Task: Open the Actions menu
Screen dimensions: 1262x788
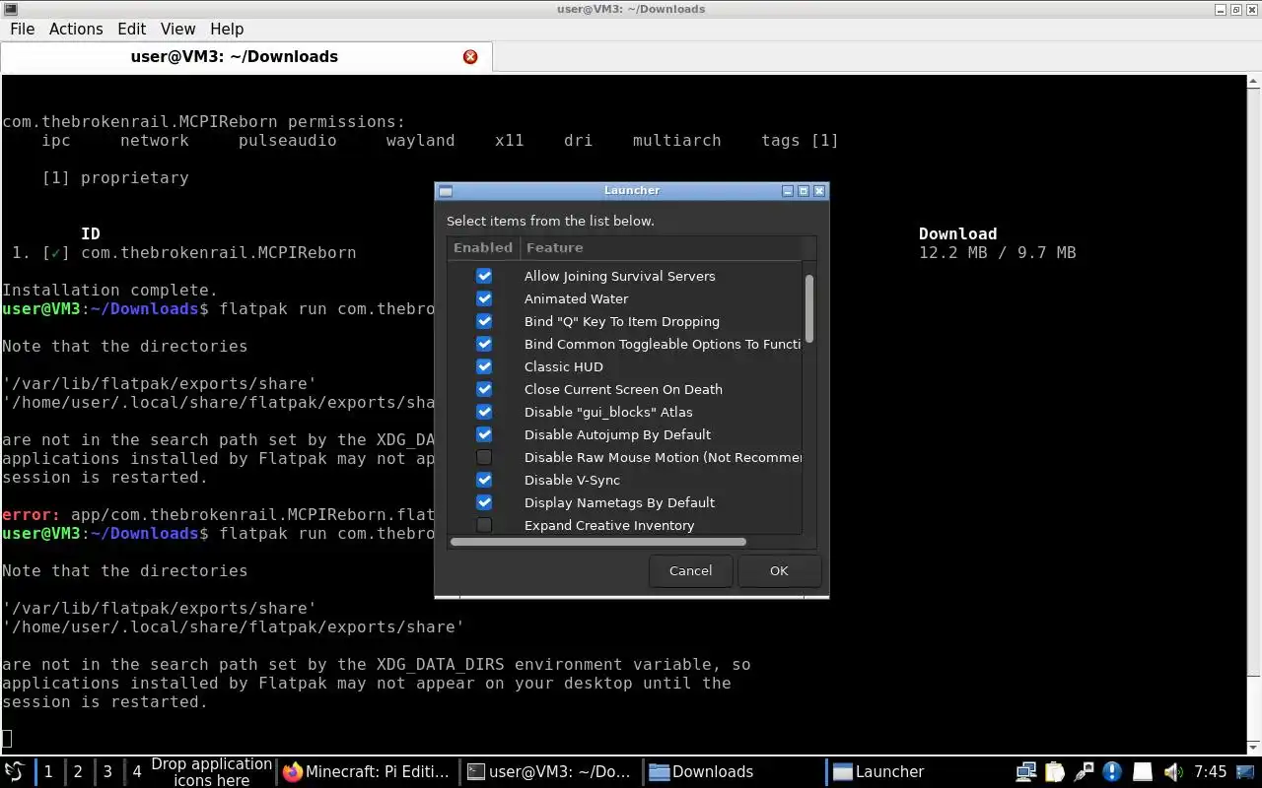Action: (x=76, y=29)
